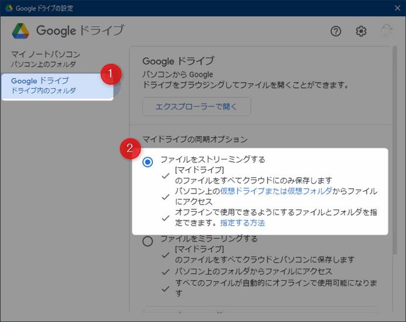Select the ファイルをストリーミングする radio button
406x322 pixels.
point(148,162)
